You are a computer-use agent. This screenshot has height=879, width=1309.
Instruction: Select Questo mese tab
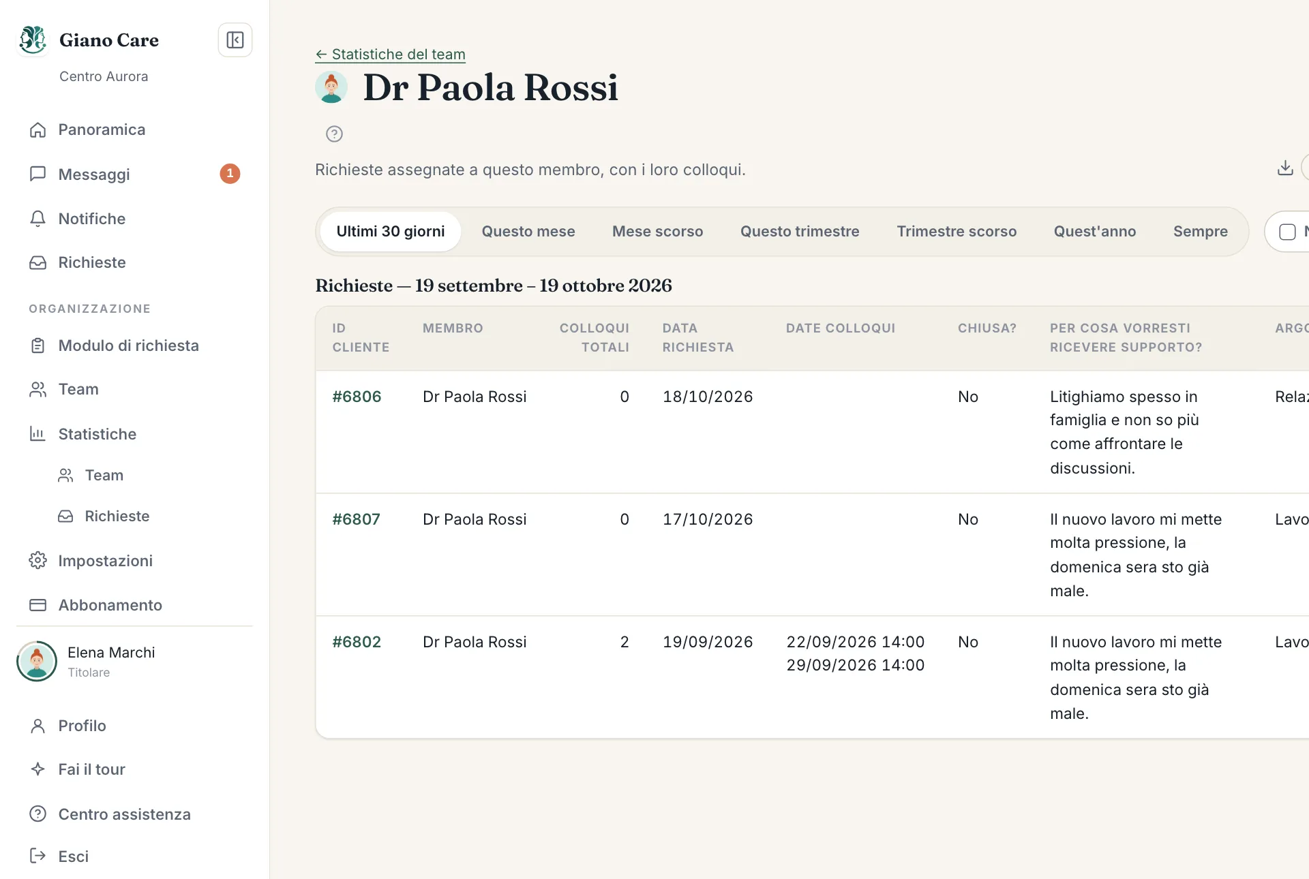(x=528, y=232)
